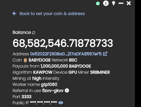Click the lightbulb tips icon

(114, 3)
